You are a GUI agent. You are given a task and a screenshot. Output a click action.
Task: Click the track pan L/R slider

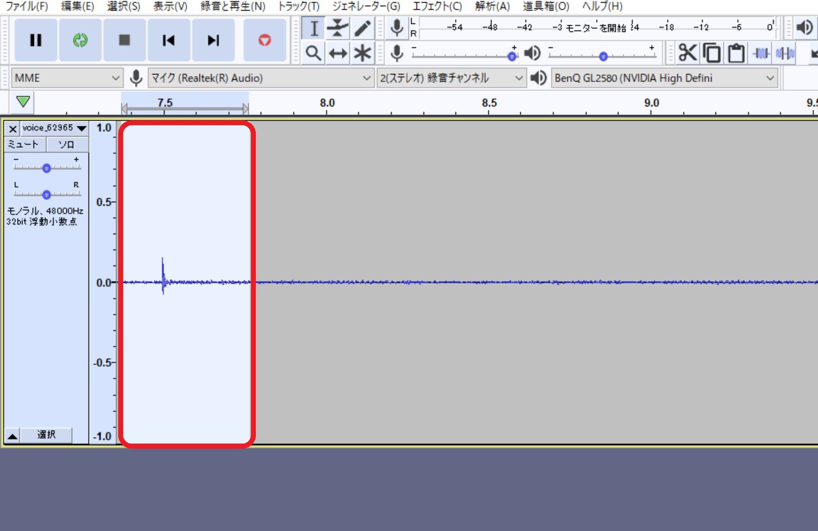(x=46, y=194)
